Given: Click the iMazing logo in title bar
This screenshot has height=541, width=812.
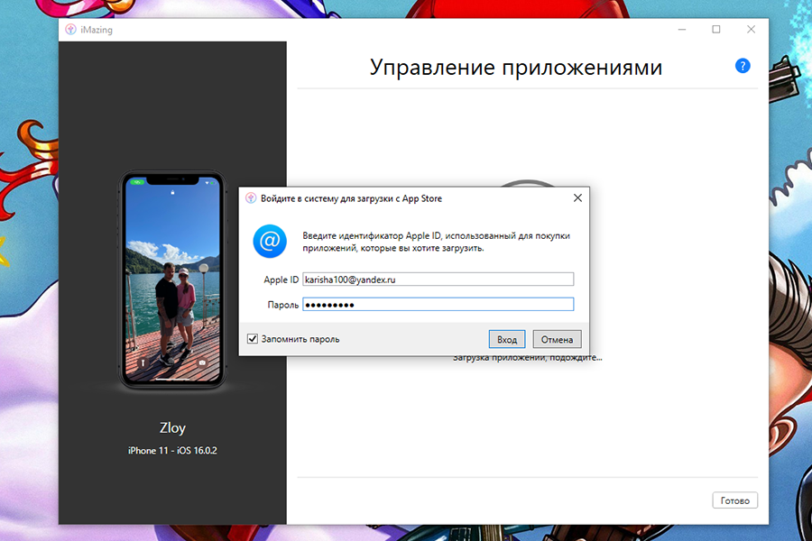Looking at the screenshot, I should [70, 30].
